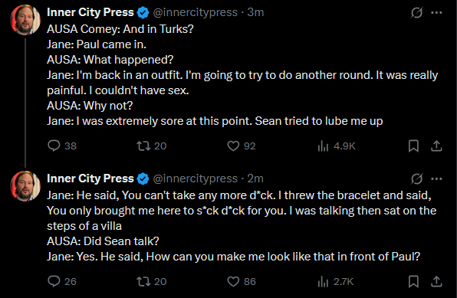The width and height of the screenshot is (457, 298).
Task: Open the 2m timestamp on the second tweet
Action: point(255,178)
